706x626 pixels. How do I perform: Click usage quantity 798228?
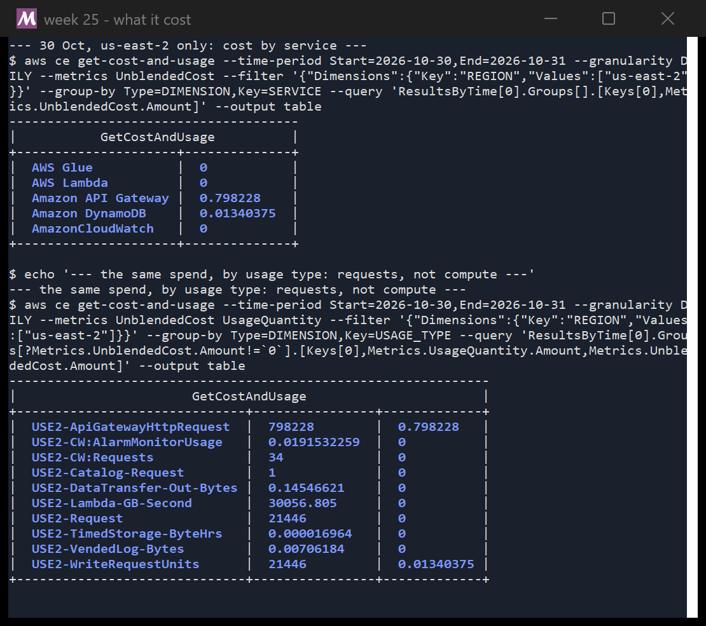coord(291,426)
